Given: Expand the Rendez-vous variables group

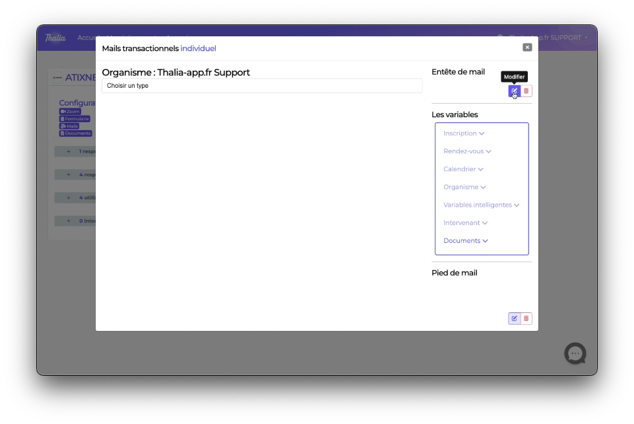Looking at the screenshot, I should (x=467, y=151).
